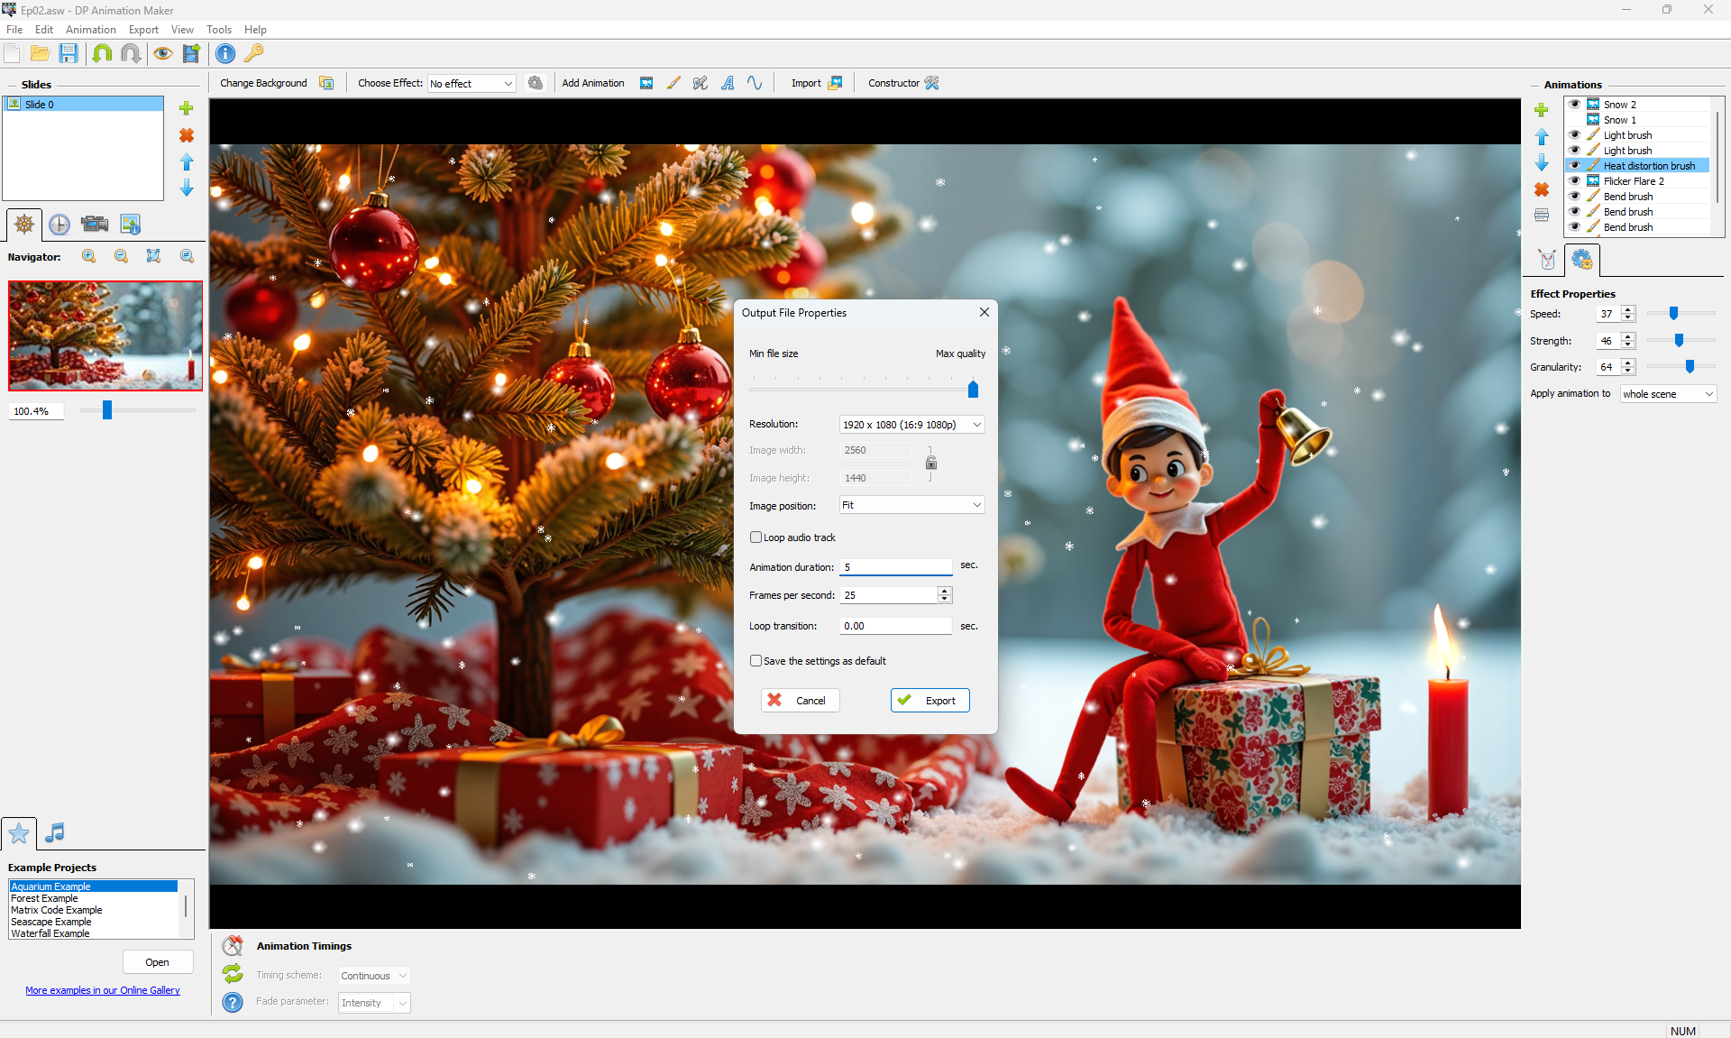Viewport: 1731px width, 1038px height.
Task: Open the More examples Online Gallery link
Action: click(103, 990)
